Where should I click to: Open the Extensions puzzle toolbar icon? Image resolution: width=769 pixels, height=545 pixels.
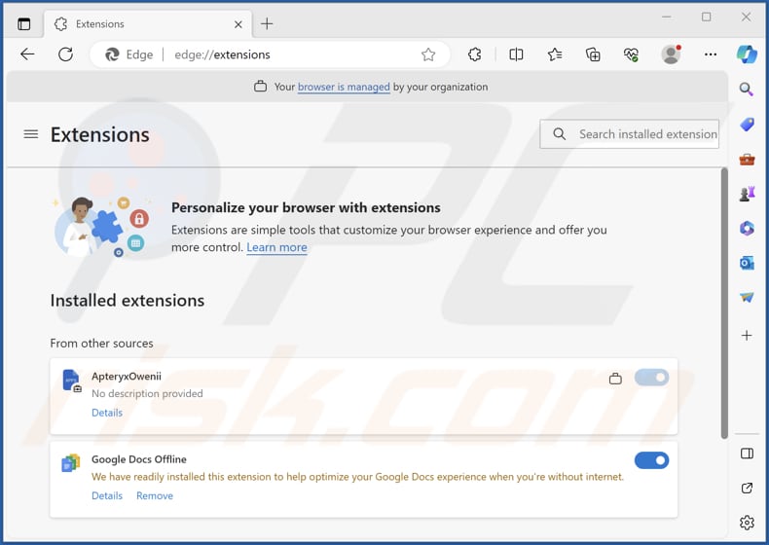point(474,54)
